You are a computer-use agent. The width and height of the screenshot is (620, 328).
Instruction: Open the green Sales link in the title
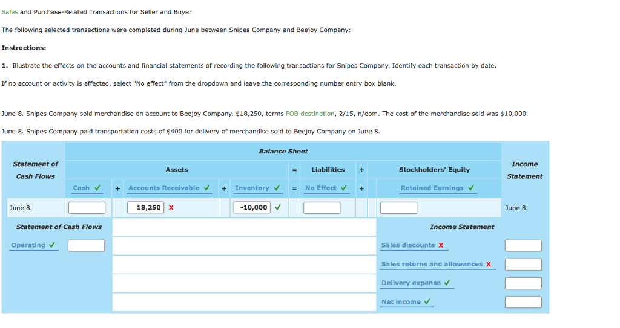click(x=10, y=12)
